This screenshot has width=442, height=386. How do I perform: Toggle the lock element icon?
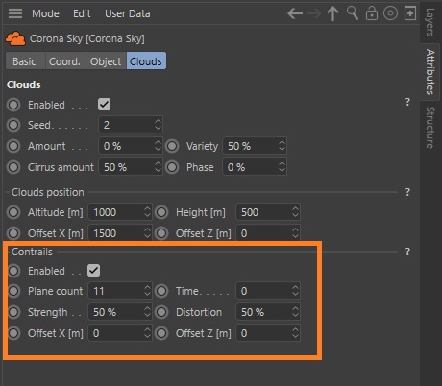(x=372, y=13)
